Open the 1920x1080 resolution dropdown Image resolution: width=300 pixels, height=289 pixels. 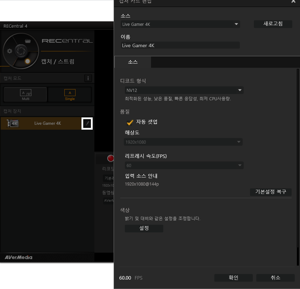183,142
